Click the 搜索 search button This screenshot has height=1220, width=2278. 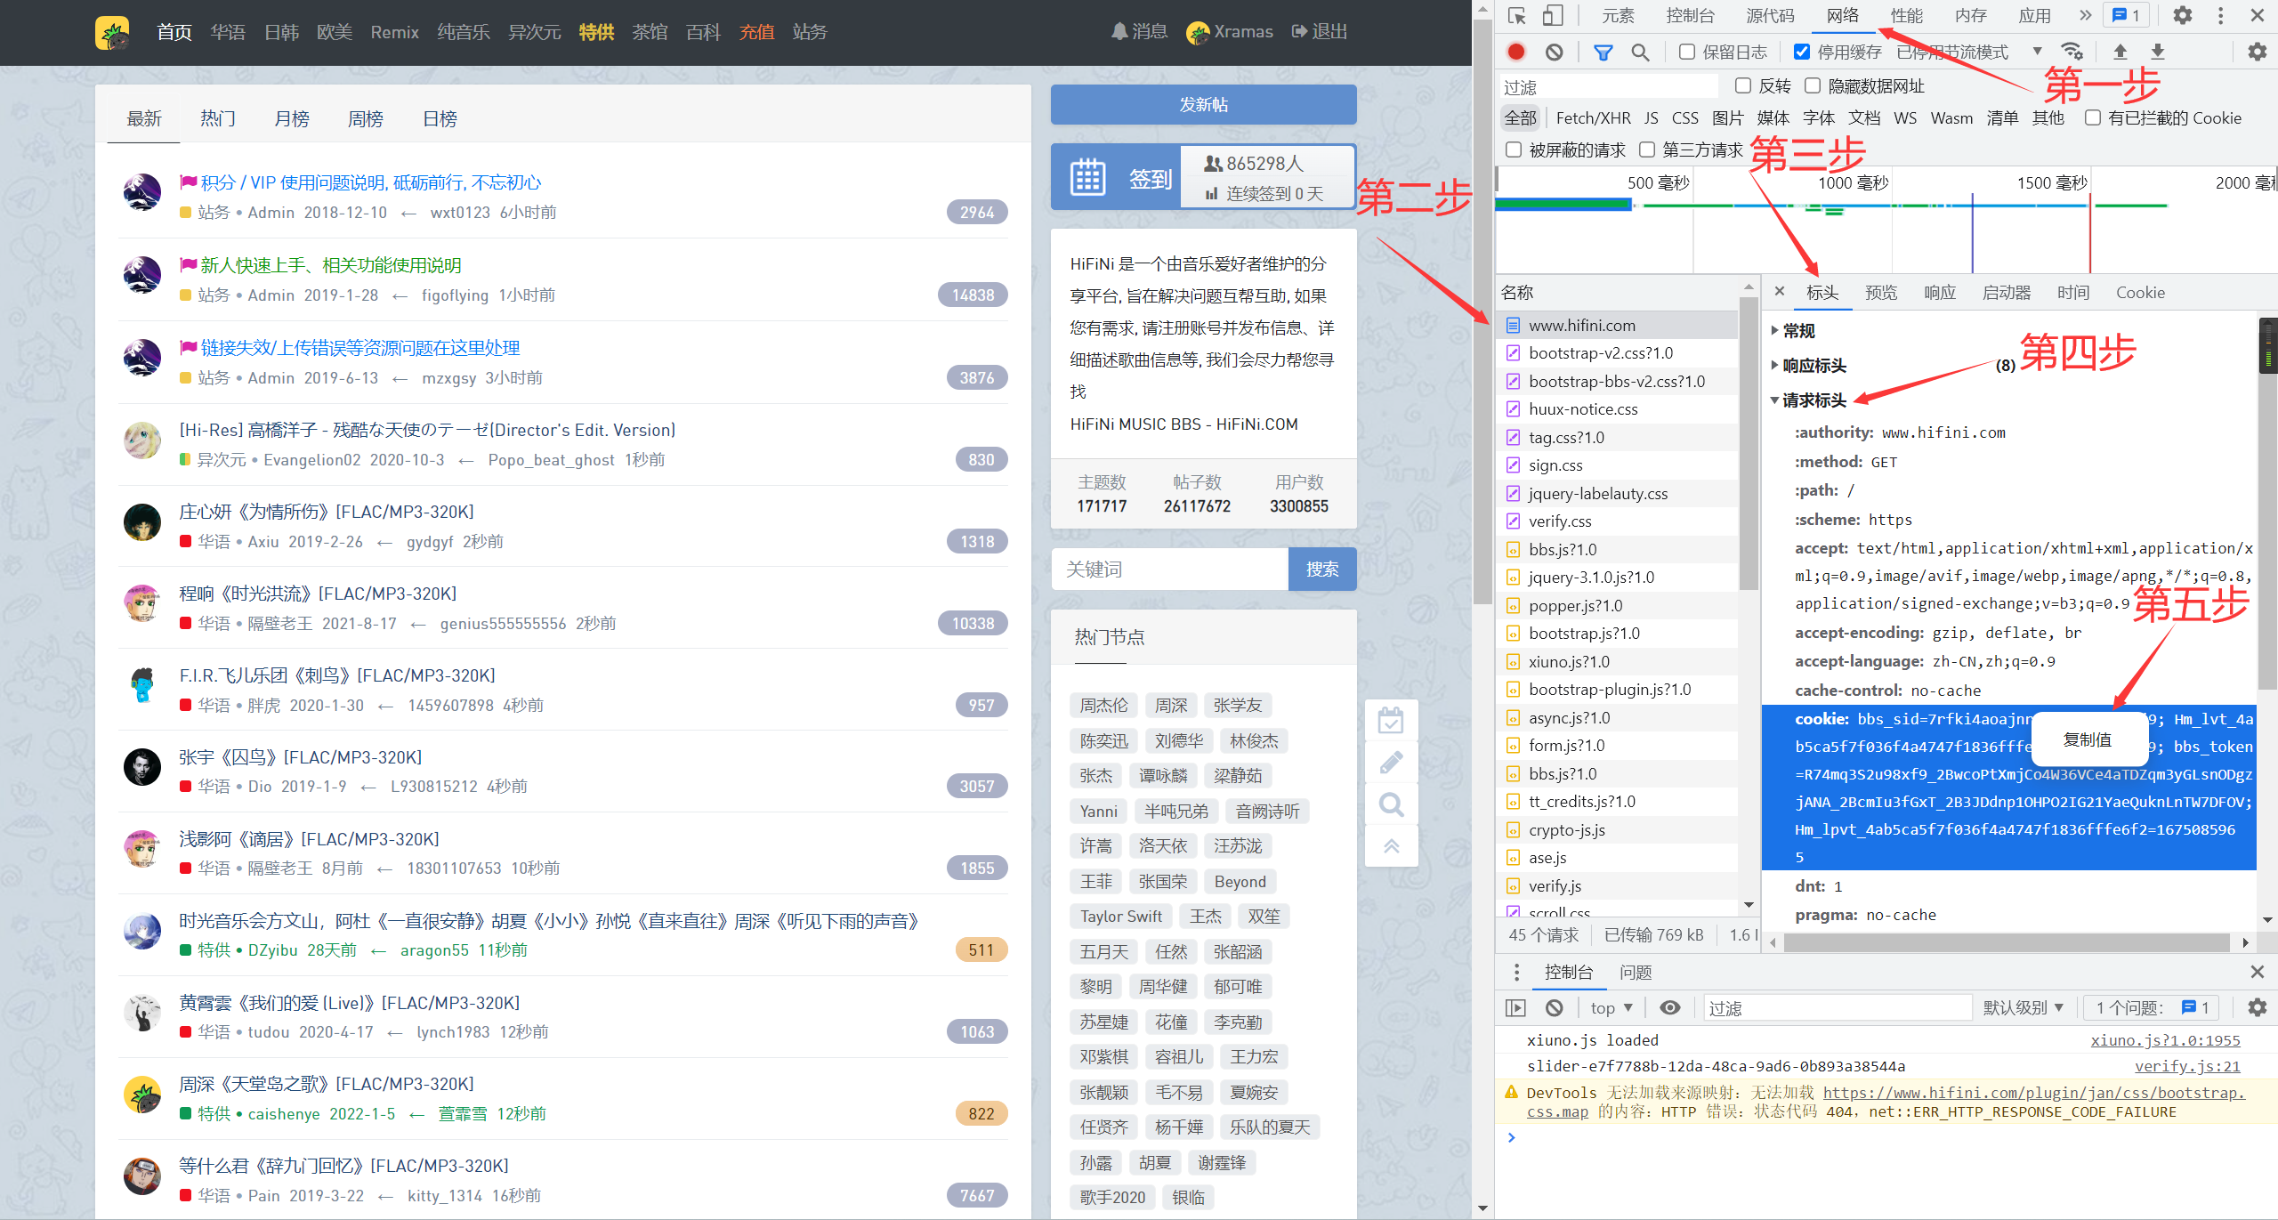pos(1321,570)
